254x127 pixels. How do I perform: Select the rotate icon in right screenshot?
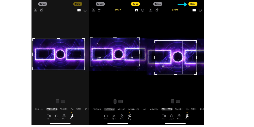(157, 10)
